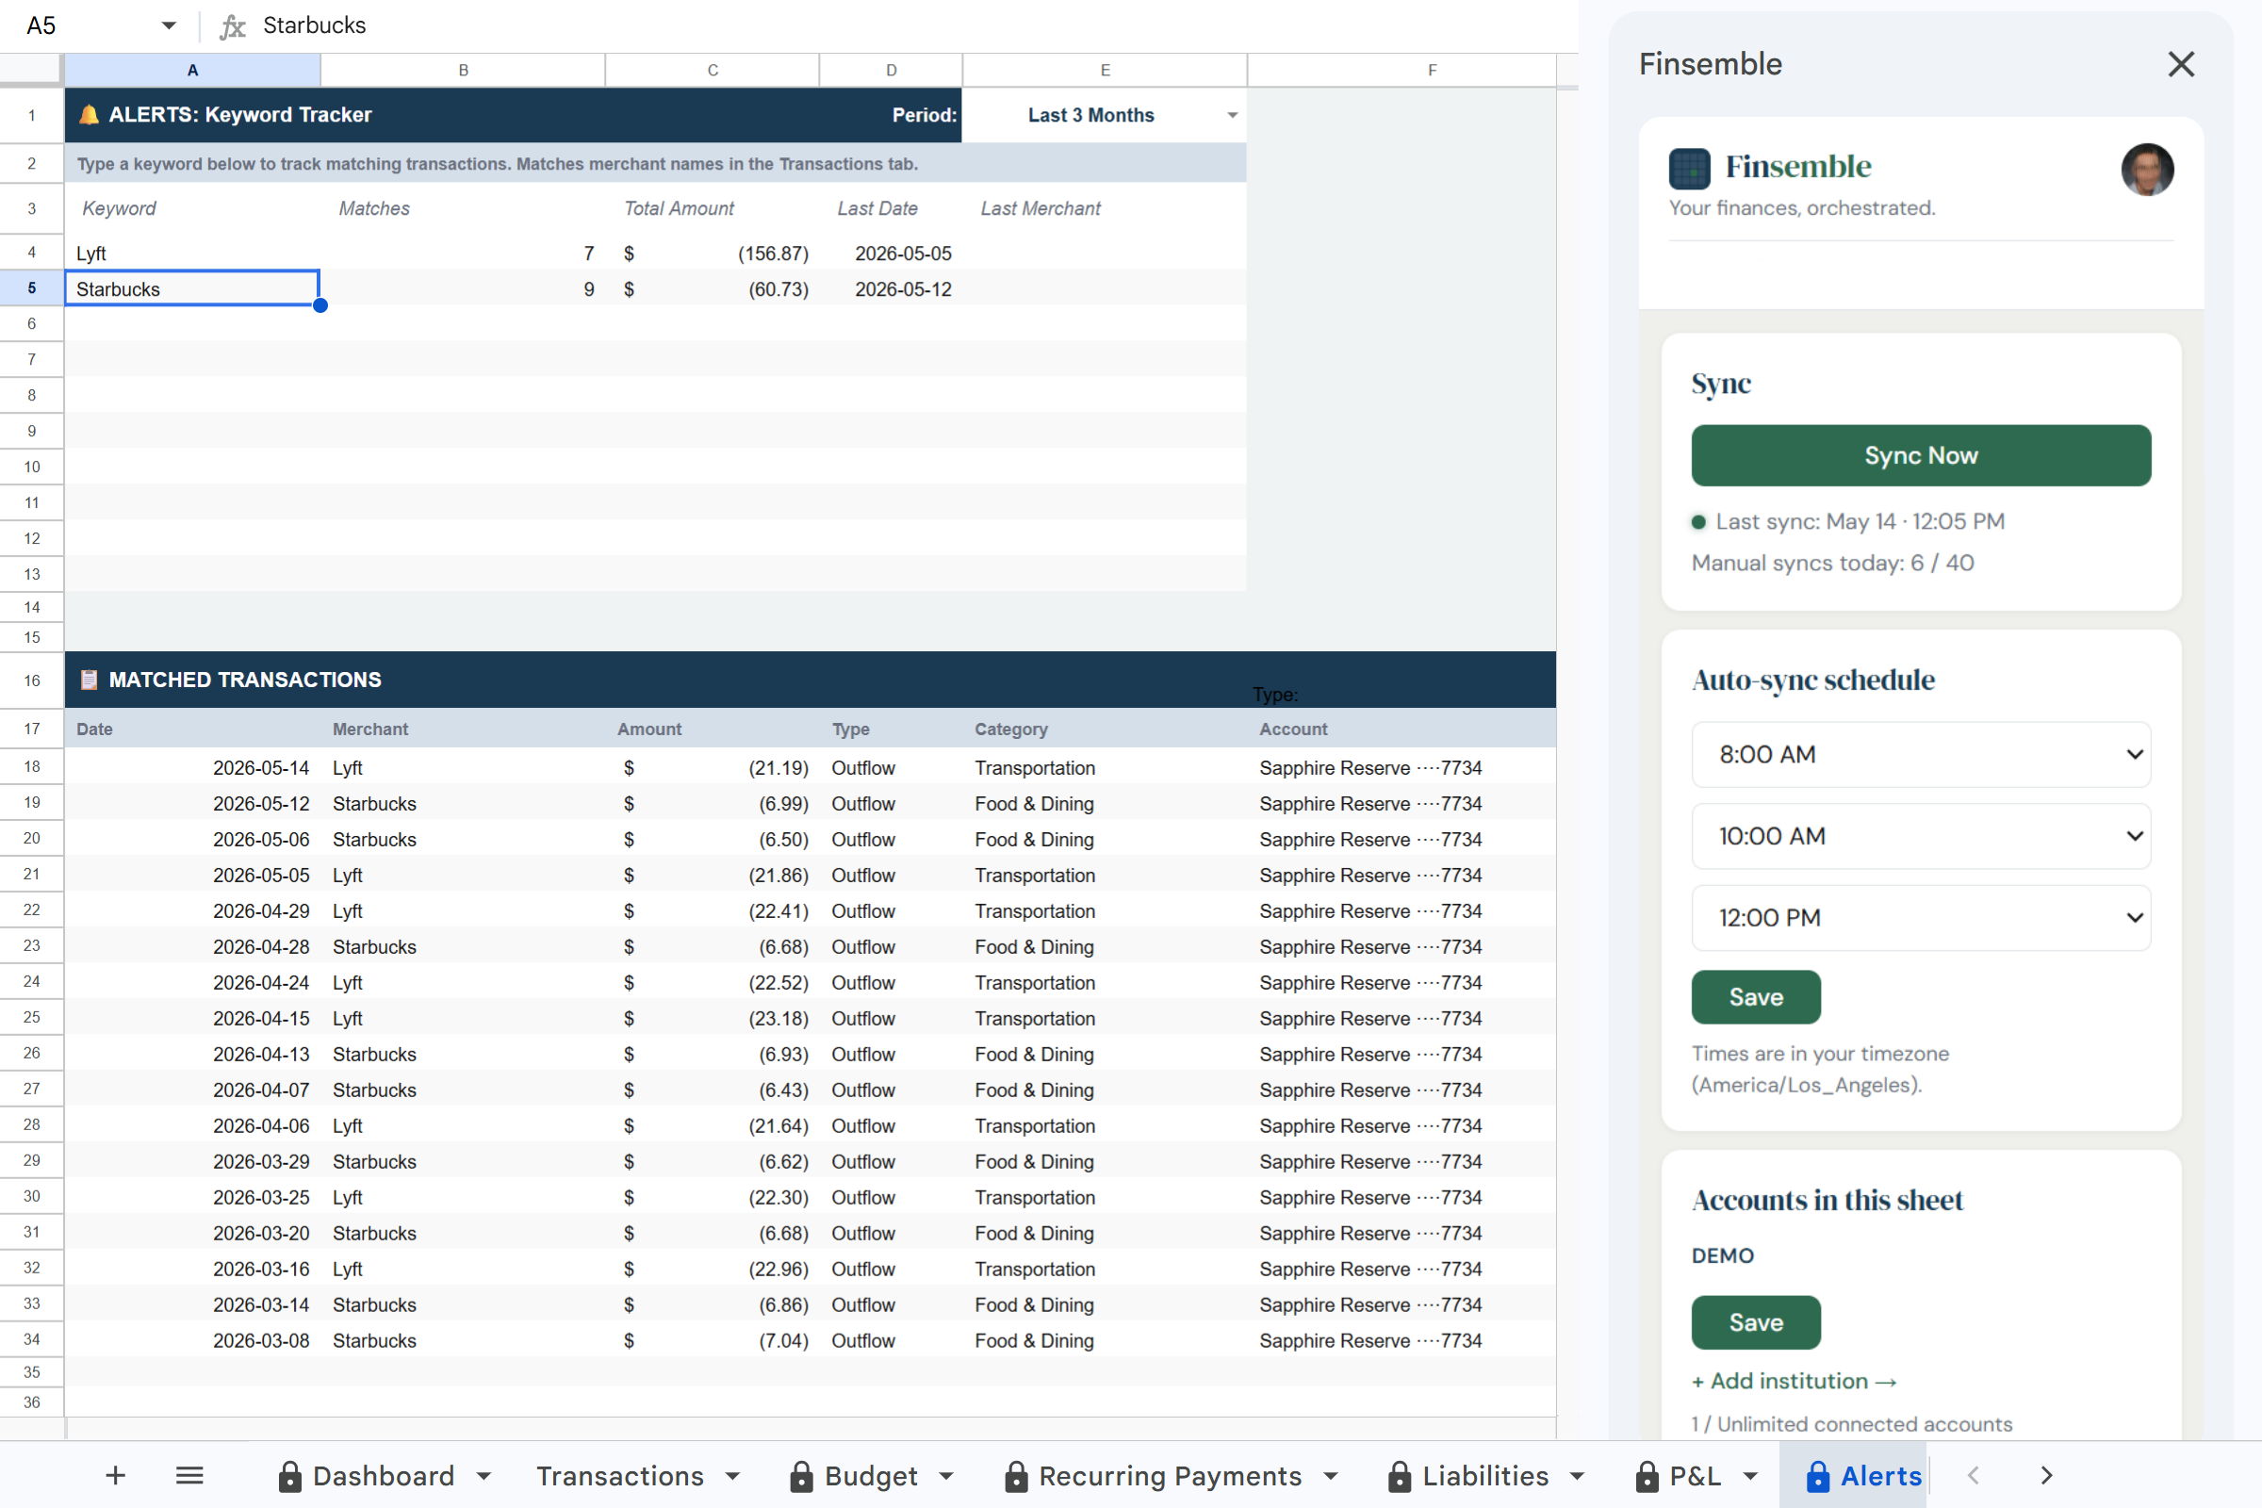Screen dimensions: 2262x1508
Task: Select column B header
Action: [x=464, y=70]
